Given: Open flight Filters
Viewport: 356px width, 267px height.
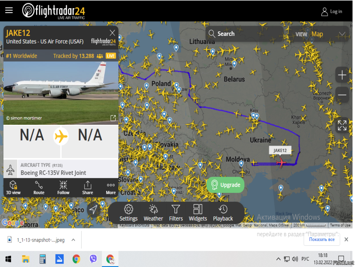Looking at the screenshot, I should [x=176, y=213].
